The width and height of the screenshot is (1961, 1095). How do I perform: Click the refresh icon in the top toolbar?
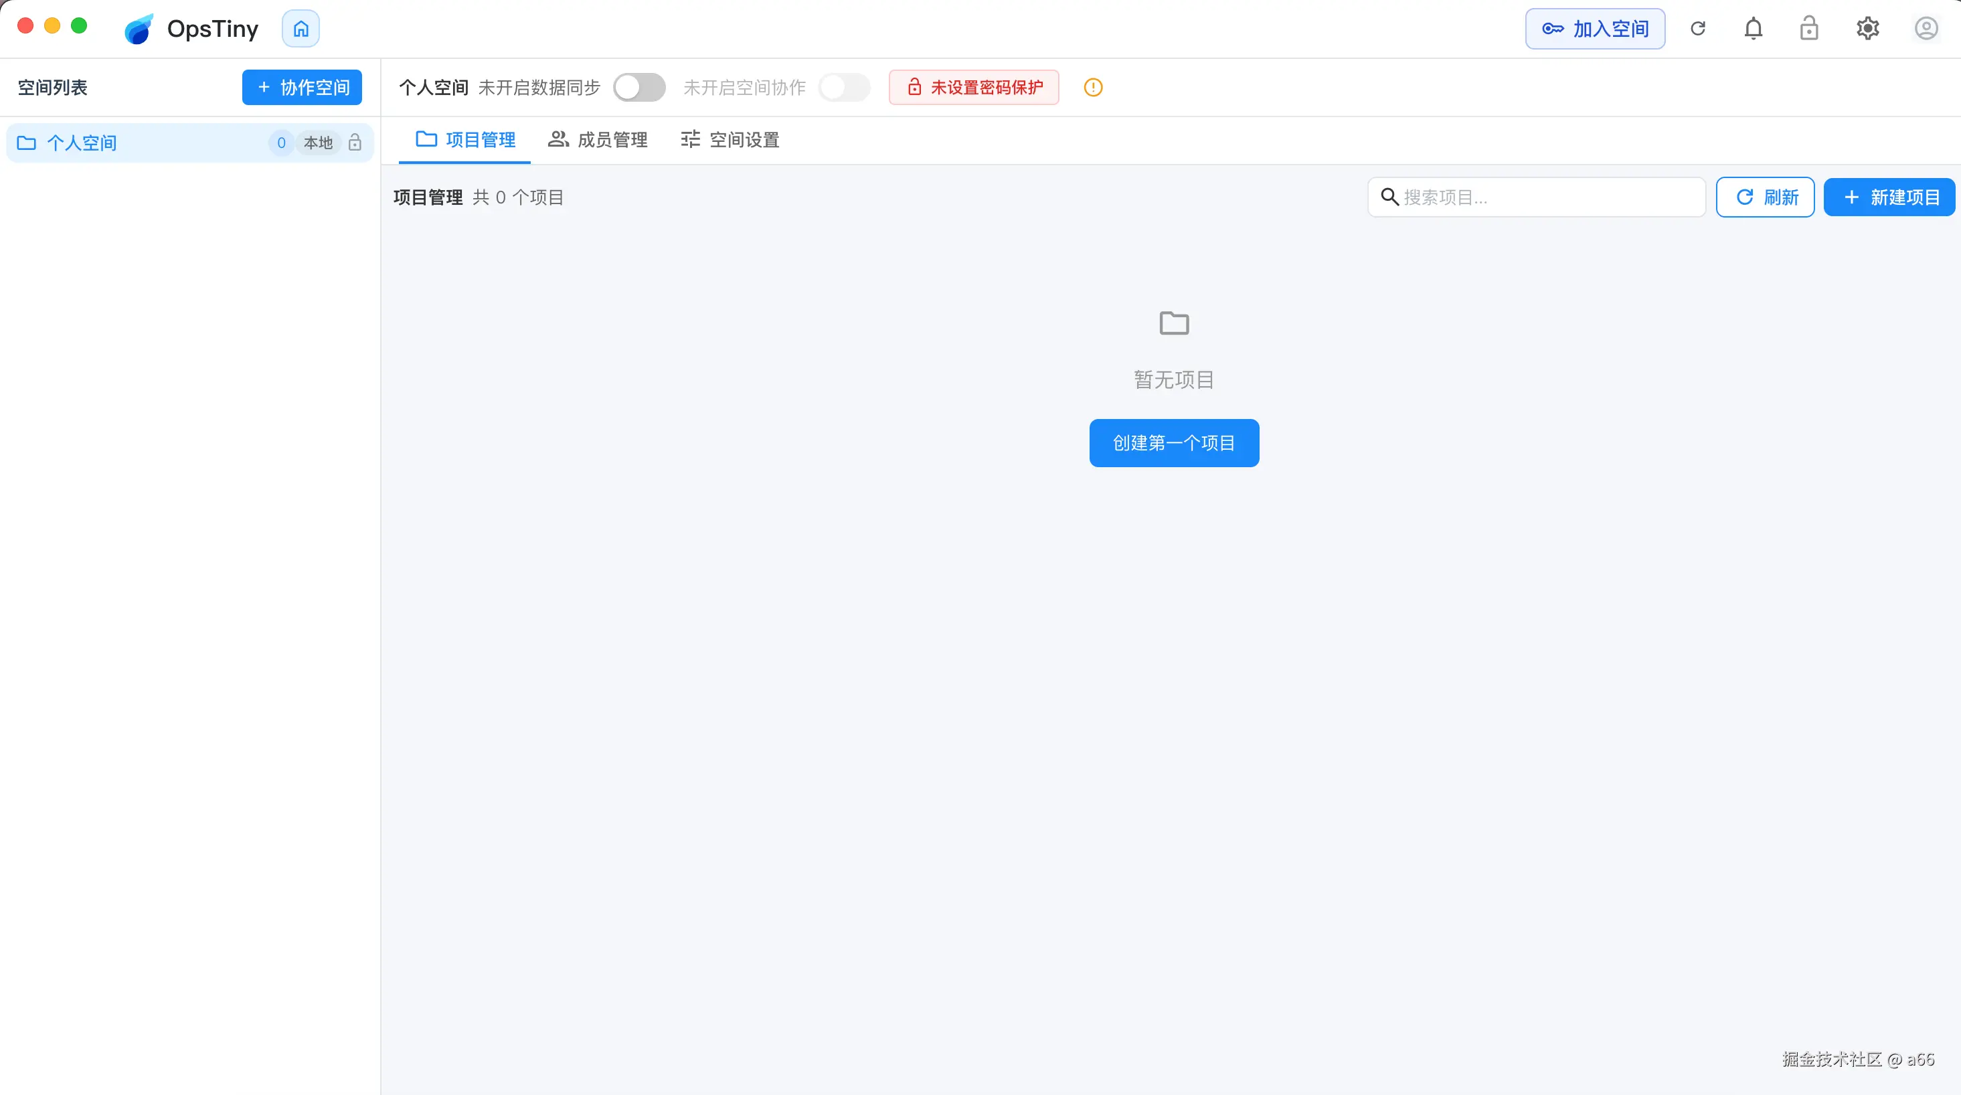pyautogui.click(x=1699, y=28)
